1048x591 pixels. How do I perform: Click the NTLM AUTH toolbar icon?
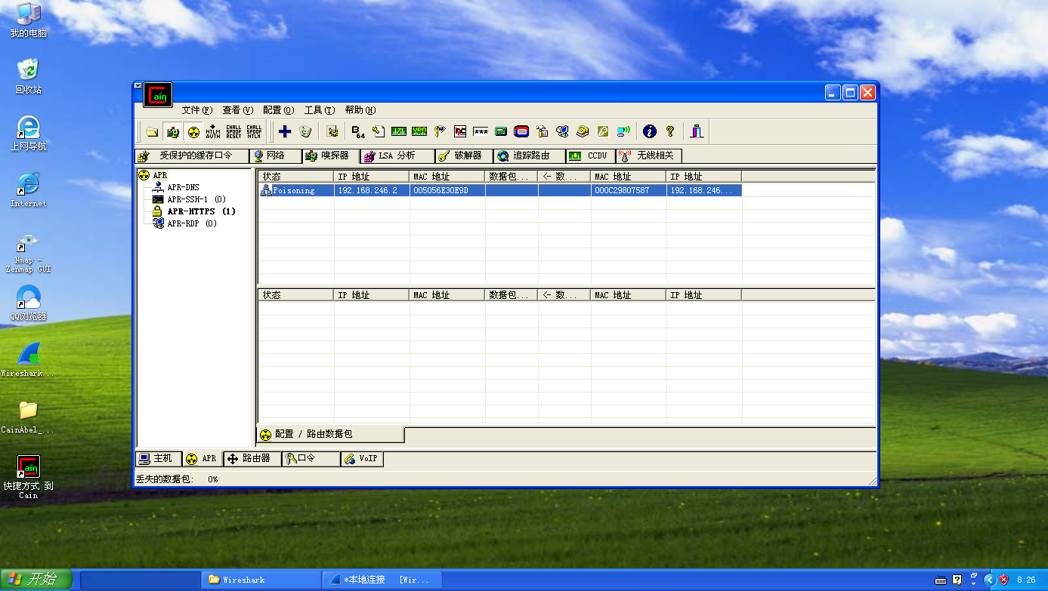tap(213, 131)
